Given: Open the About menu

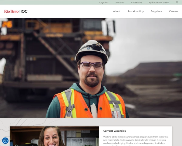Looking at the screenshot, I should click(x=117, y=11).
